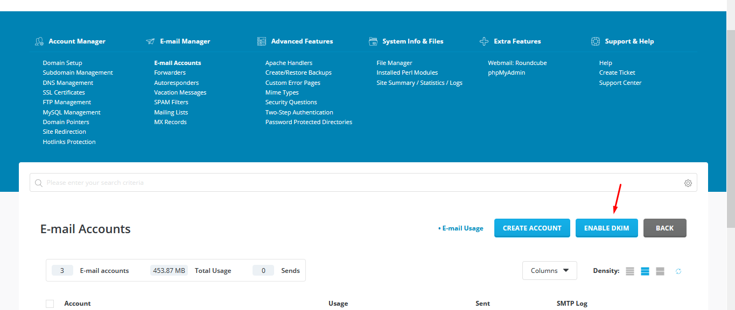Expand column options with the Columns chevron
This screenshot has height=310, width=735.
(x=566, y=270)
